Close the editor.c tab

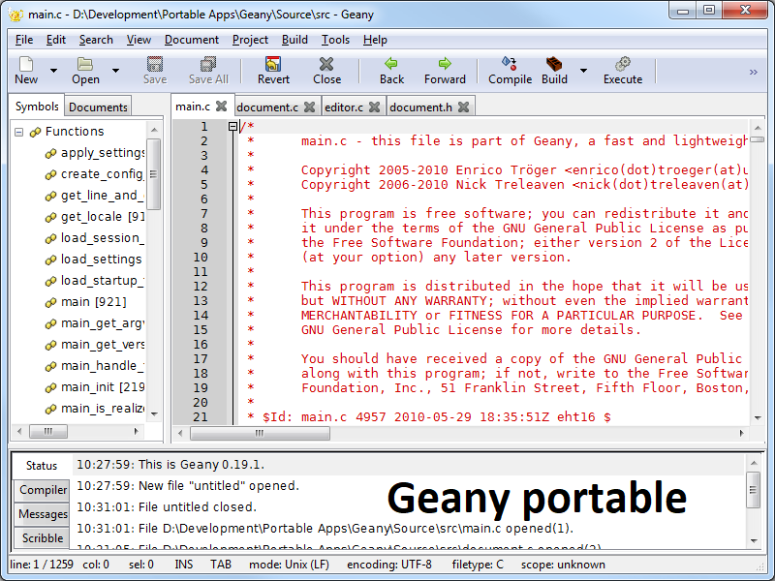coord(375,107)
